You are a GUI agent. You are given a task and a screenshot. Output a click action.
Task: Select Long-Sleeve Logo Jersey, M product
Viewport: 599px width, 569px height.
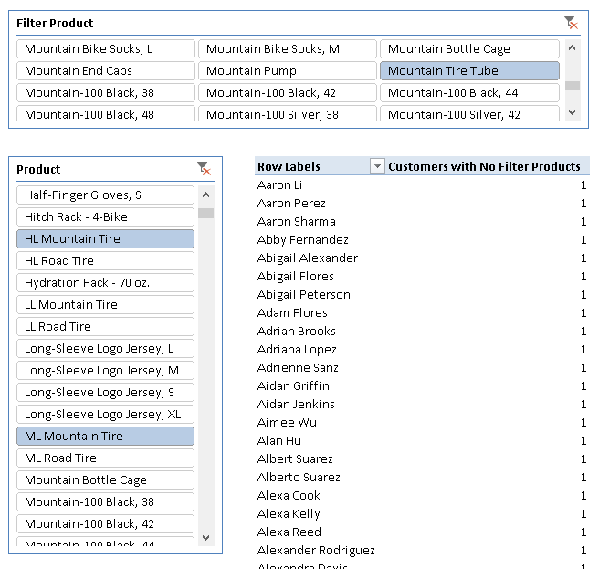[x=105, y=370]
